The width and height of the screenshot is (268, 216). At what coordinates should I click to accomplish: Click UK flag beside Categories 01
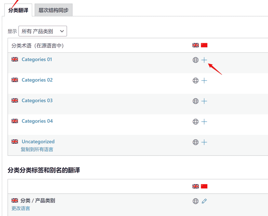pos(15,59)
